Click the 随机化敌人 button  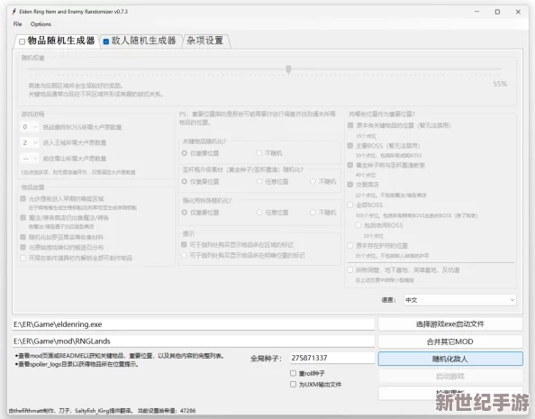pyautogui.click(x=450, y=359)
